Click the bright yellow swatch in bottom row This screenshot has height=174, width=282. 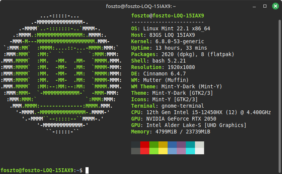coord(163,151)
